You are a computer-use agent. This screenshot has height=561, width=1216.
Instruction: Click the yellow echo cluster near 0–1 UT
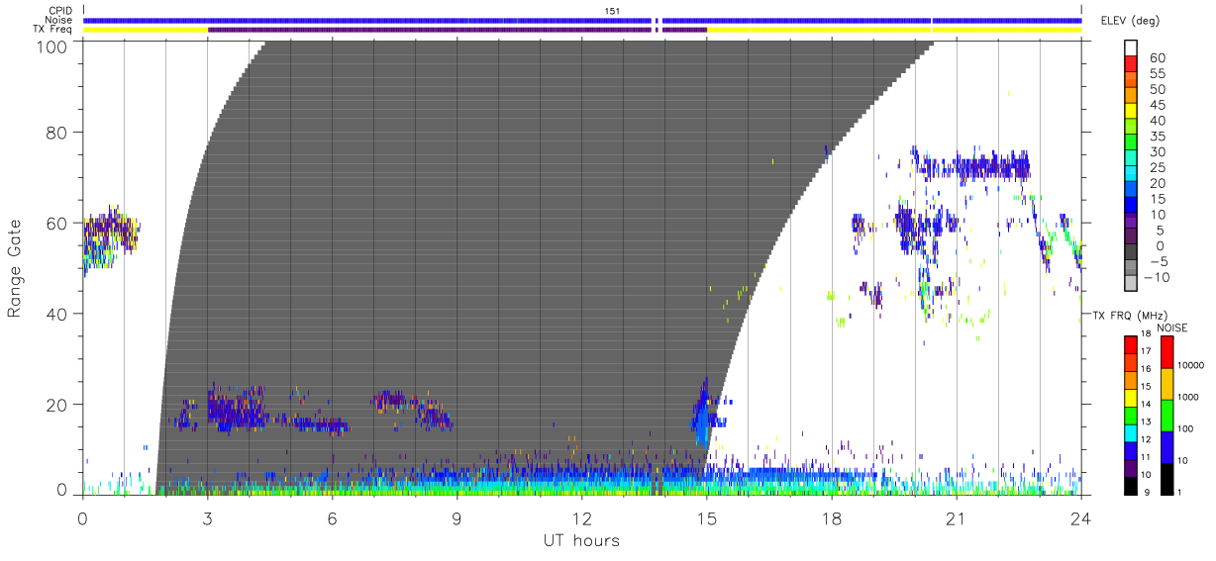[109, 237]
